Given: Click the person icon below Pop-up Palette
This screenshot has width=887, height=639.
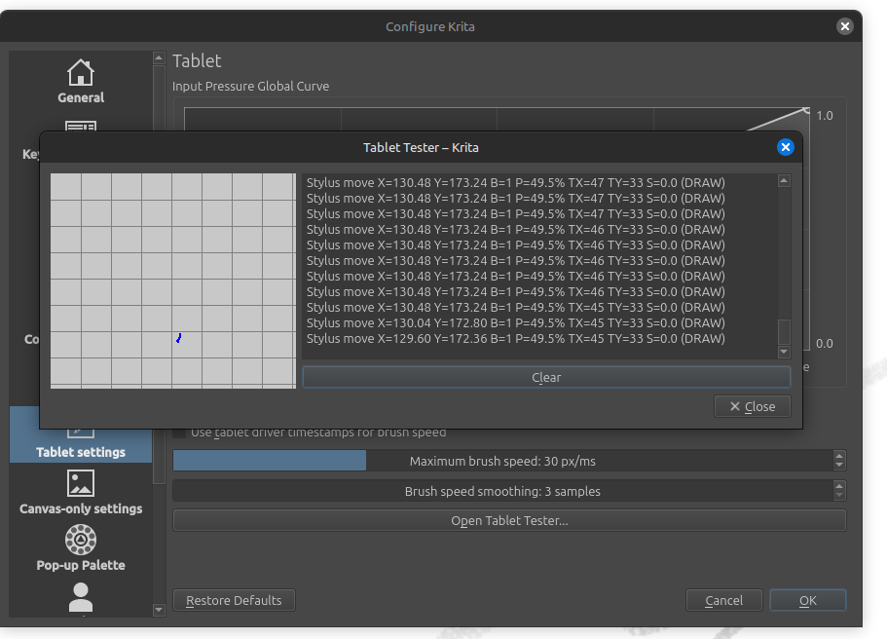Looking at the screenshot, I should (81, 597).
